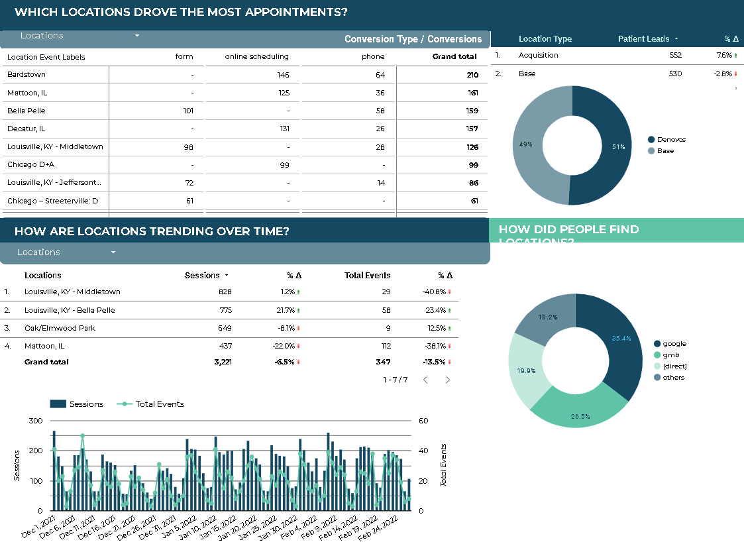Click the 49% gray segment of location donut
The image size is (744, 542).
[527, 144]
